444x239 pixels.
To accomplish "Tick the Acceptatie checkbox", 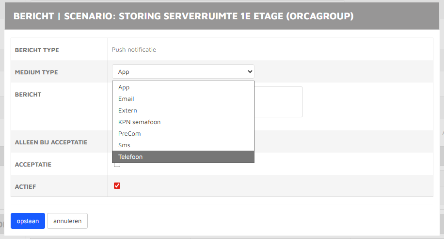I will pyautogui.click(x=117, y=165).
